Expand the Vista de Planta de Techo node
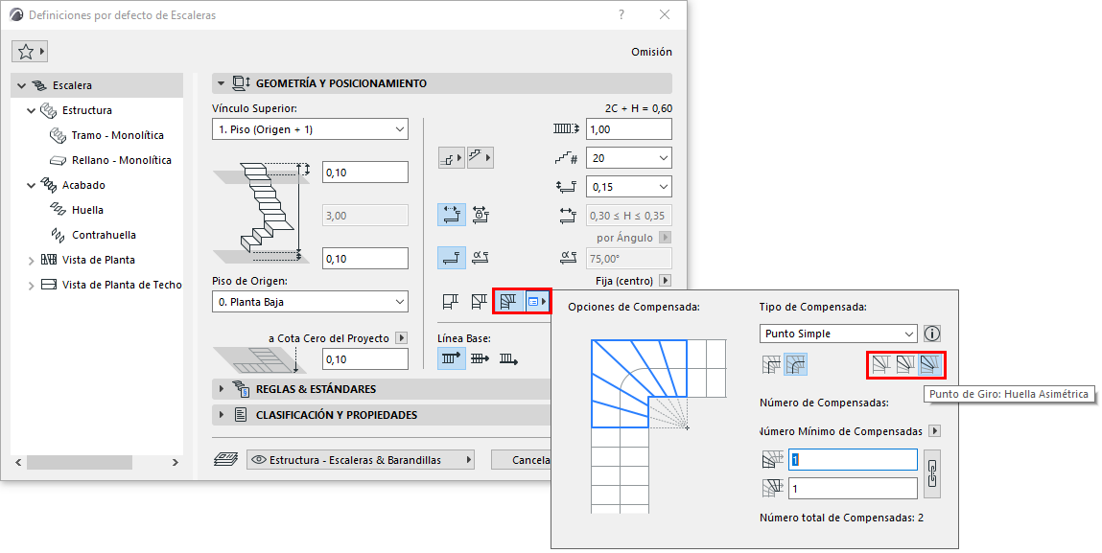The width and height of the screenshot is (1102, 553). coord(31,286)
